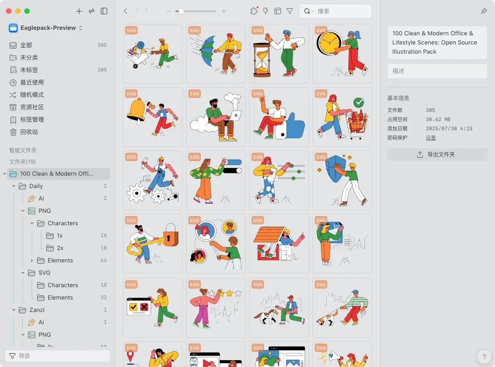Click the thumbnail size zoom slider

tap(197, 11)
